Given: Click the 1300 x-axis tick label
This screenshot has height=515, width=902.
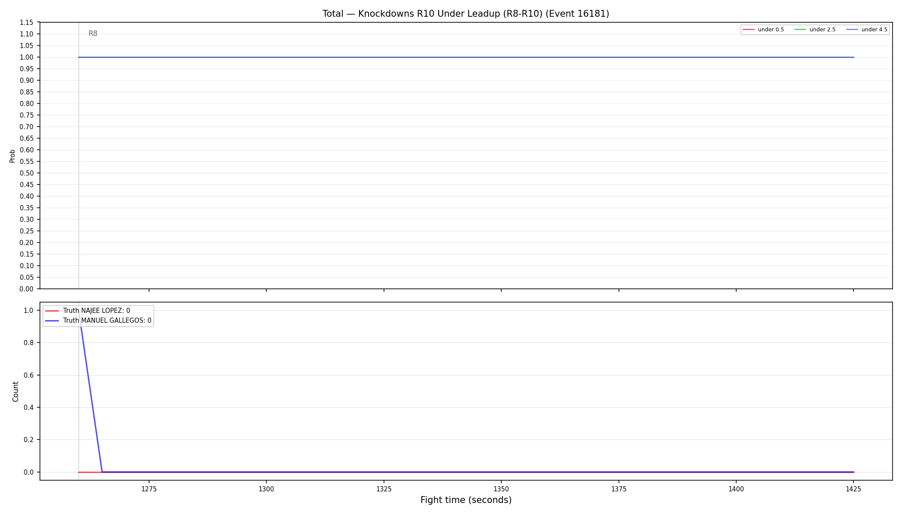Looking at the screenshot, I should [266, 489].
